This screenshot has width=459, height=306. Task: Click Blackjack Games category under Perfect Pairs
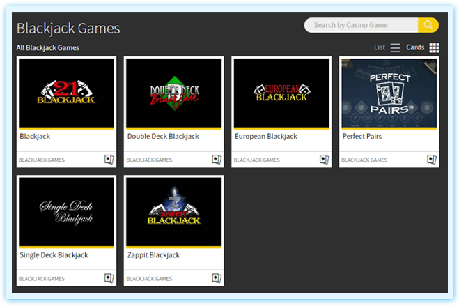(364, 160)
